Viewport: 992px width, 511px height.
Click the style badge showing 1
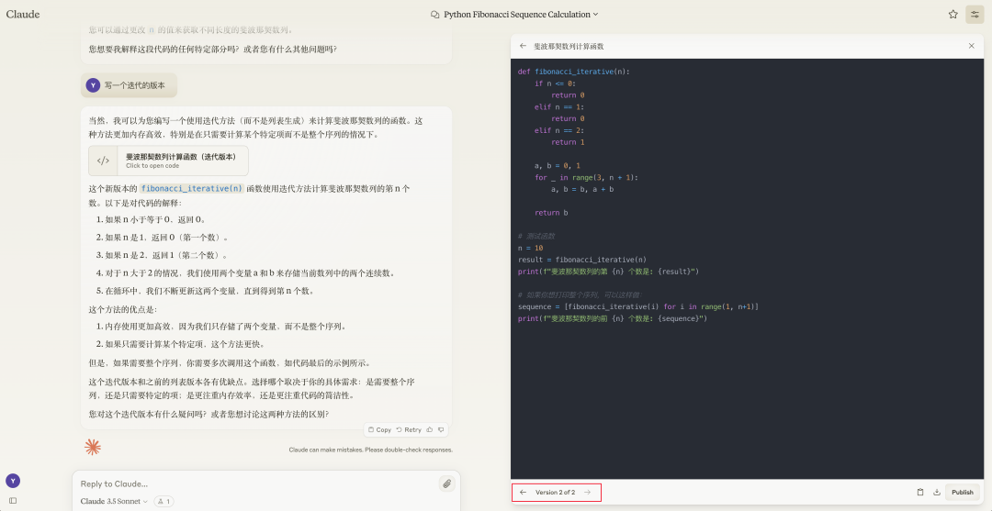[163, 502]
